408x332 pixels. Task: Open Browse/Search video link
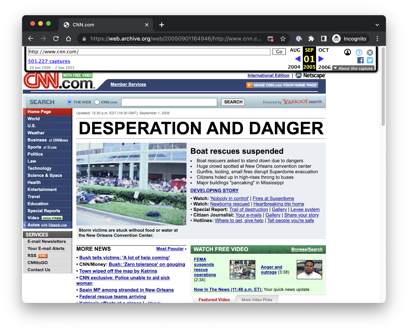(307, 249)
